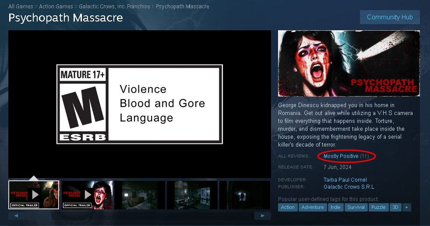Select the 3D tag
This screenshot has height=226, width=430.
[x=395, y=207]
